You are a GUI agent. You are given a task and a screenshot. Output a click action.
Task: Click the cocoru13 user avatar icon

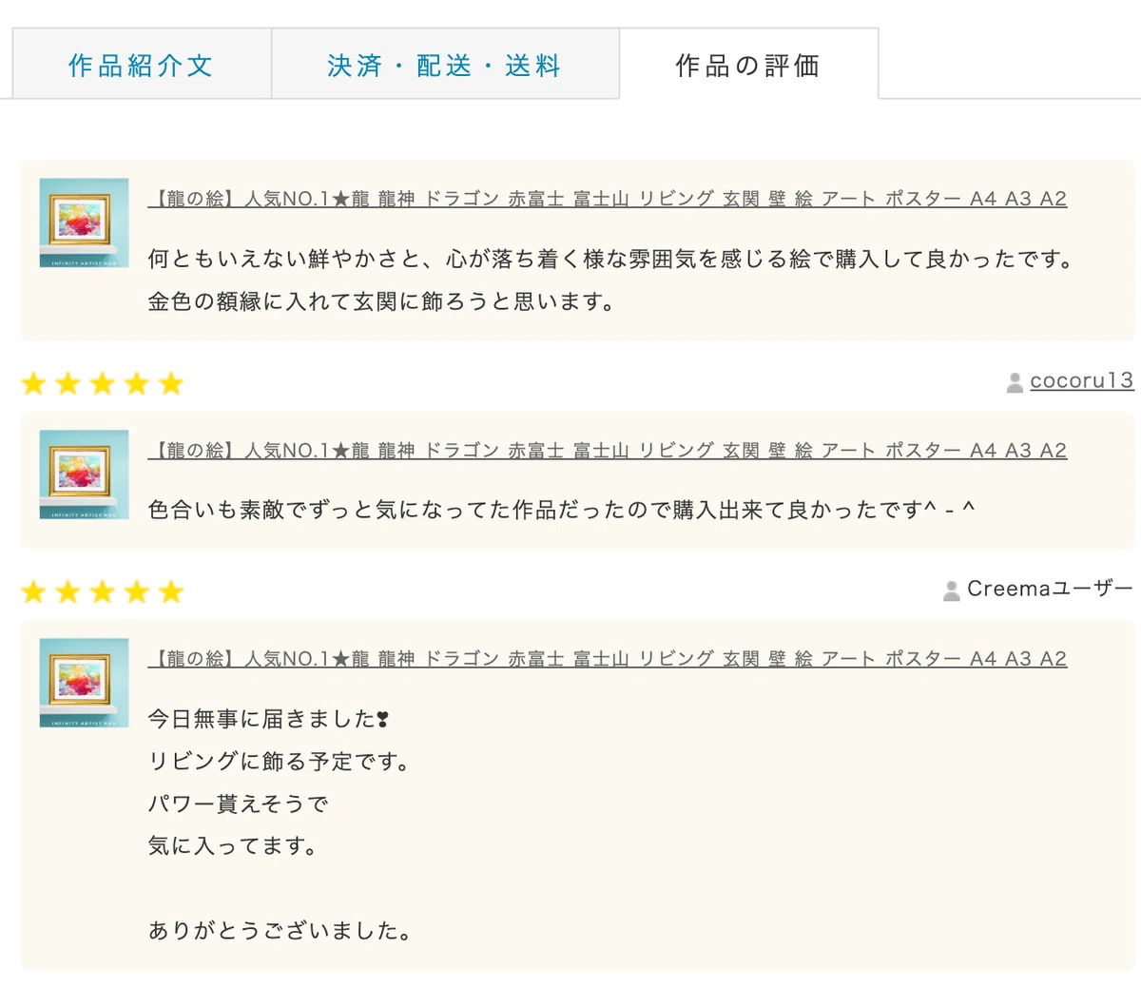(1015, 382)
